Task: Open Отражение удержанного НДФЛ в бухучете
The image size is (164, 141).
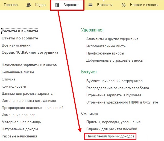Action: [122, 102]
